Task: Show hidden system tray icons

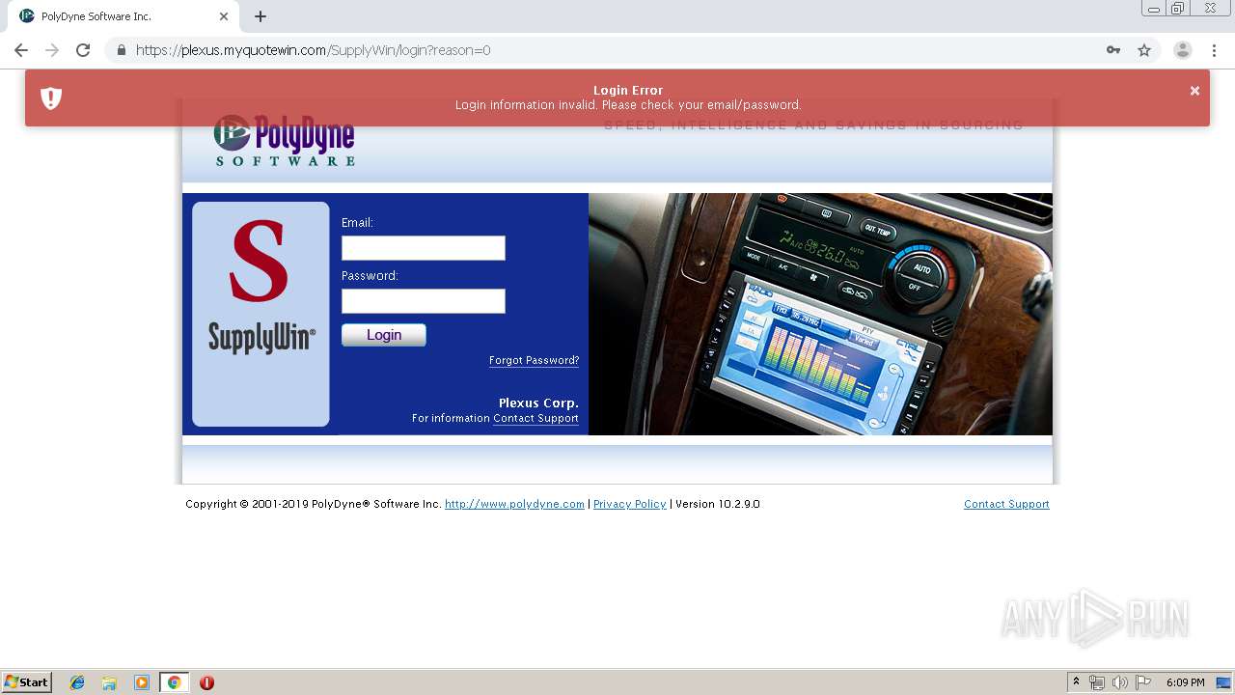Action: click(1076, 682)
